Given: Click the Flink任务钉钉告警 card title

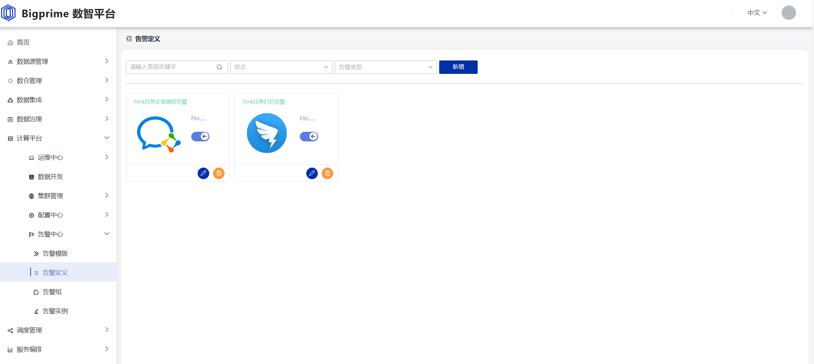Looking at the screenshot, I should tap(264, 102).
